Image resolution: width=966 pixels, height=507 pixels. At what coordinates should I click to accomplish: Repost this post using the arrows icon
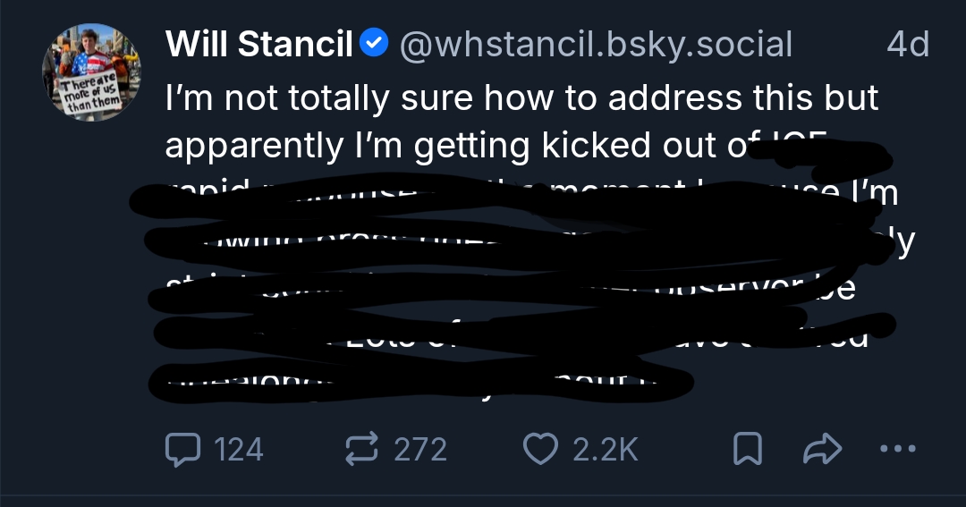pos(360,449)
